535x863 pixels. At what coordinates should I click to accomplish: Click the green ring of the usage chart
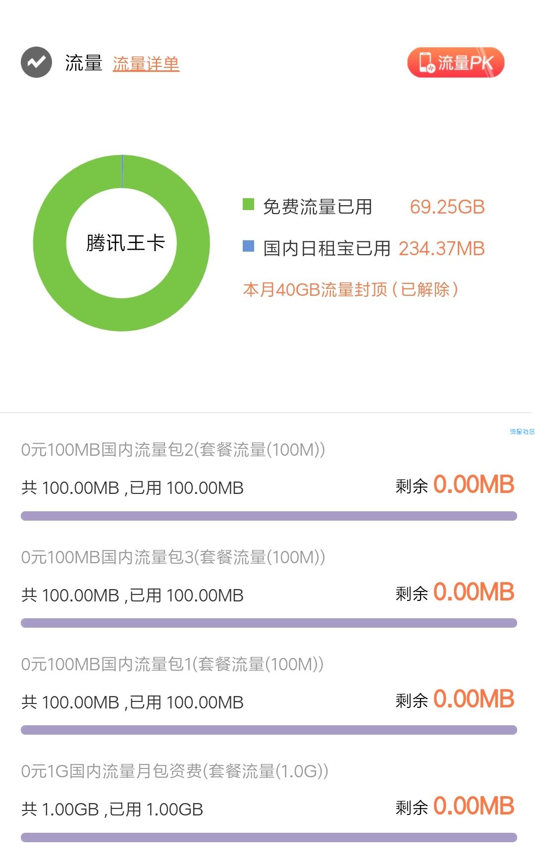[x=50, y=243]
